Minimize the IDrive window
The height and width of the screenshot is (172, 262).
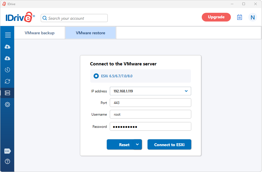click(x=232, y=4)
